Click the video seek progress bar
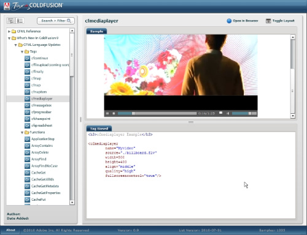Image resolution: width=307 pixels, height=235 pixels. 157,113
